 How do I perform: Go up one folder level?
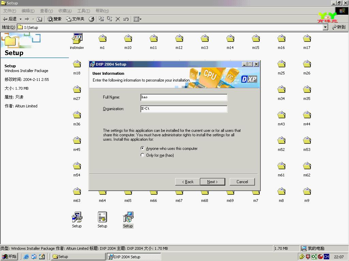pos(40,19)
